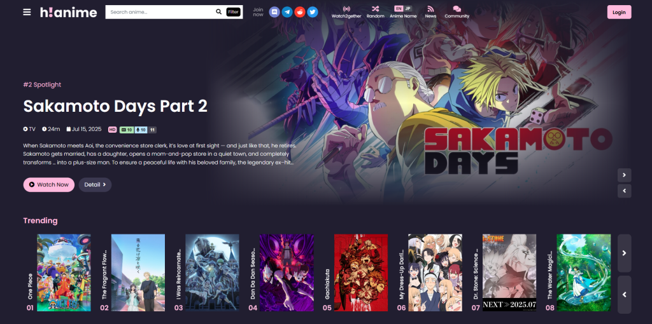Click the Login button
Viewport: 652px width, 324px height.
point(619,12)
